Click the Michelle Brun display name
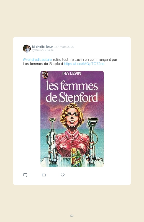Viewport: 144px width, 222px height. click(x=43, y=47)
